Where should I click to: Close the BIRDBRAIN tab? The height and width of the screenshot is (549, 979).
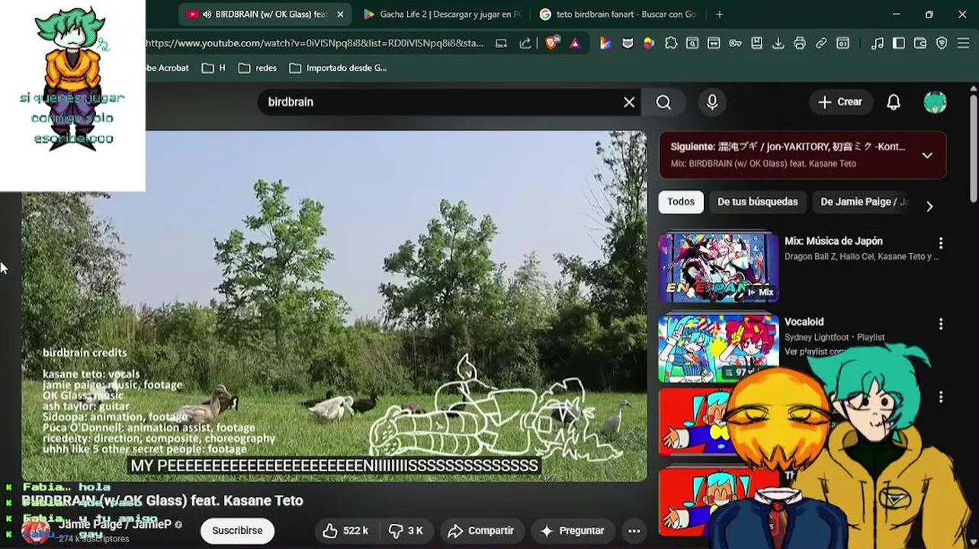tap(340, 14)
